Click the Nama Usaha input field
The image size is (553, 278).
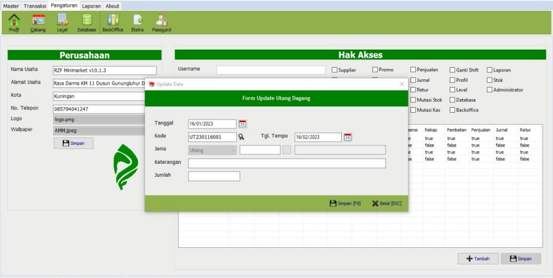(105, 71)
